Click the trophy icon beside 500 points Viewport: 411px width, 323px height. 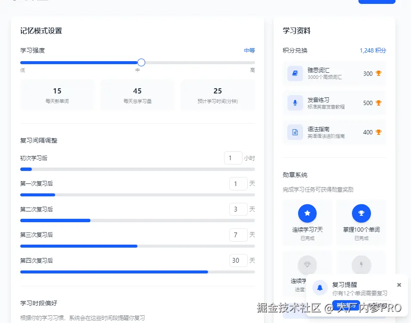pos(378,103)
